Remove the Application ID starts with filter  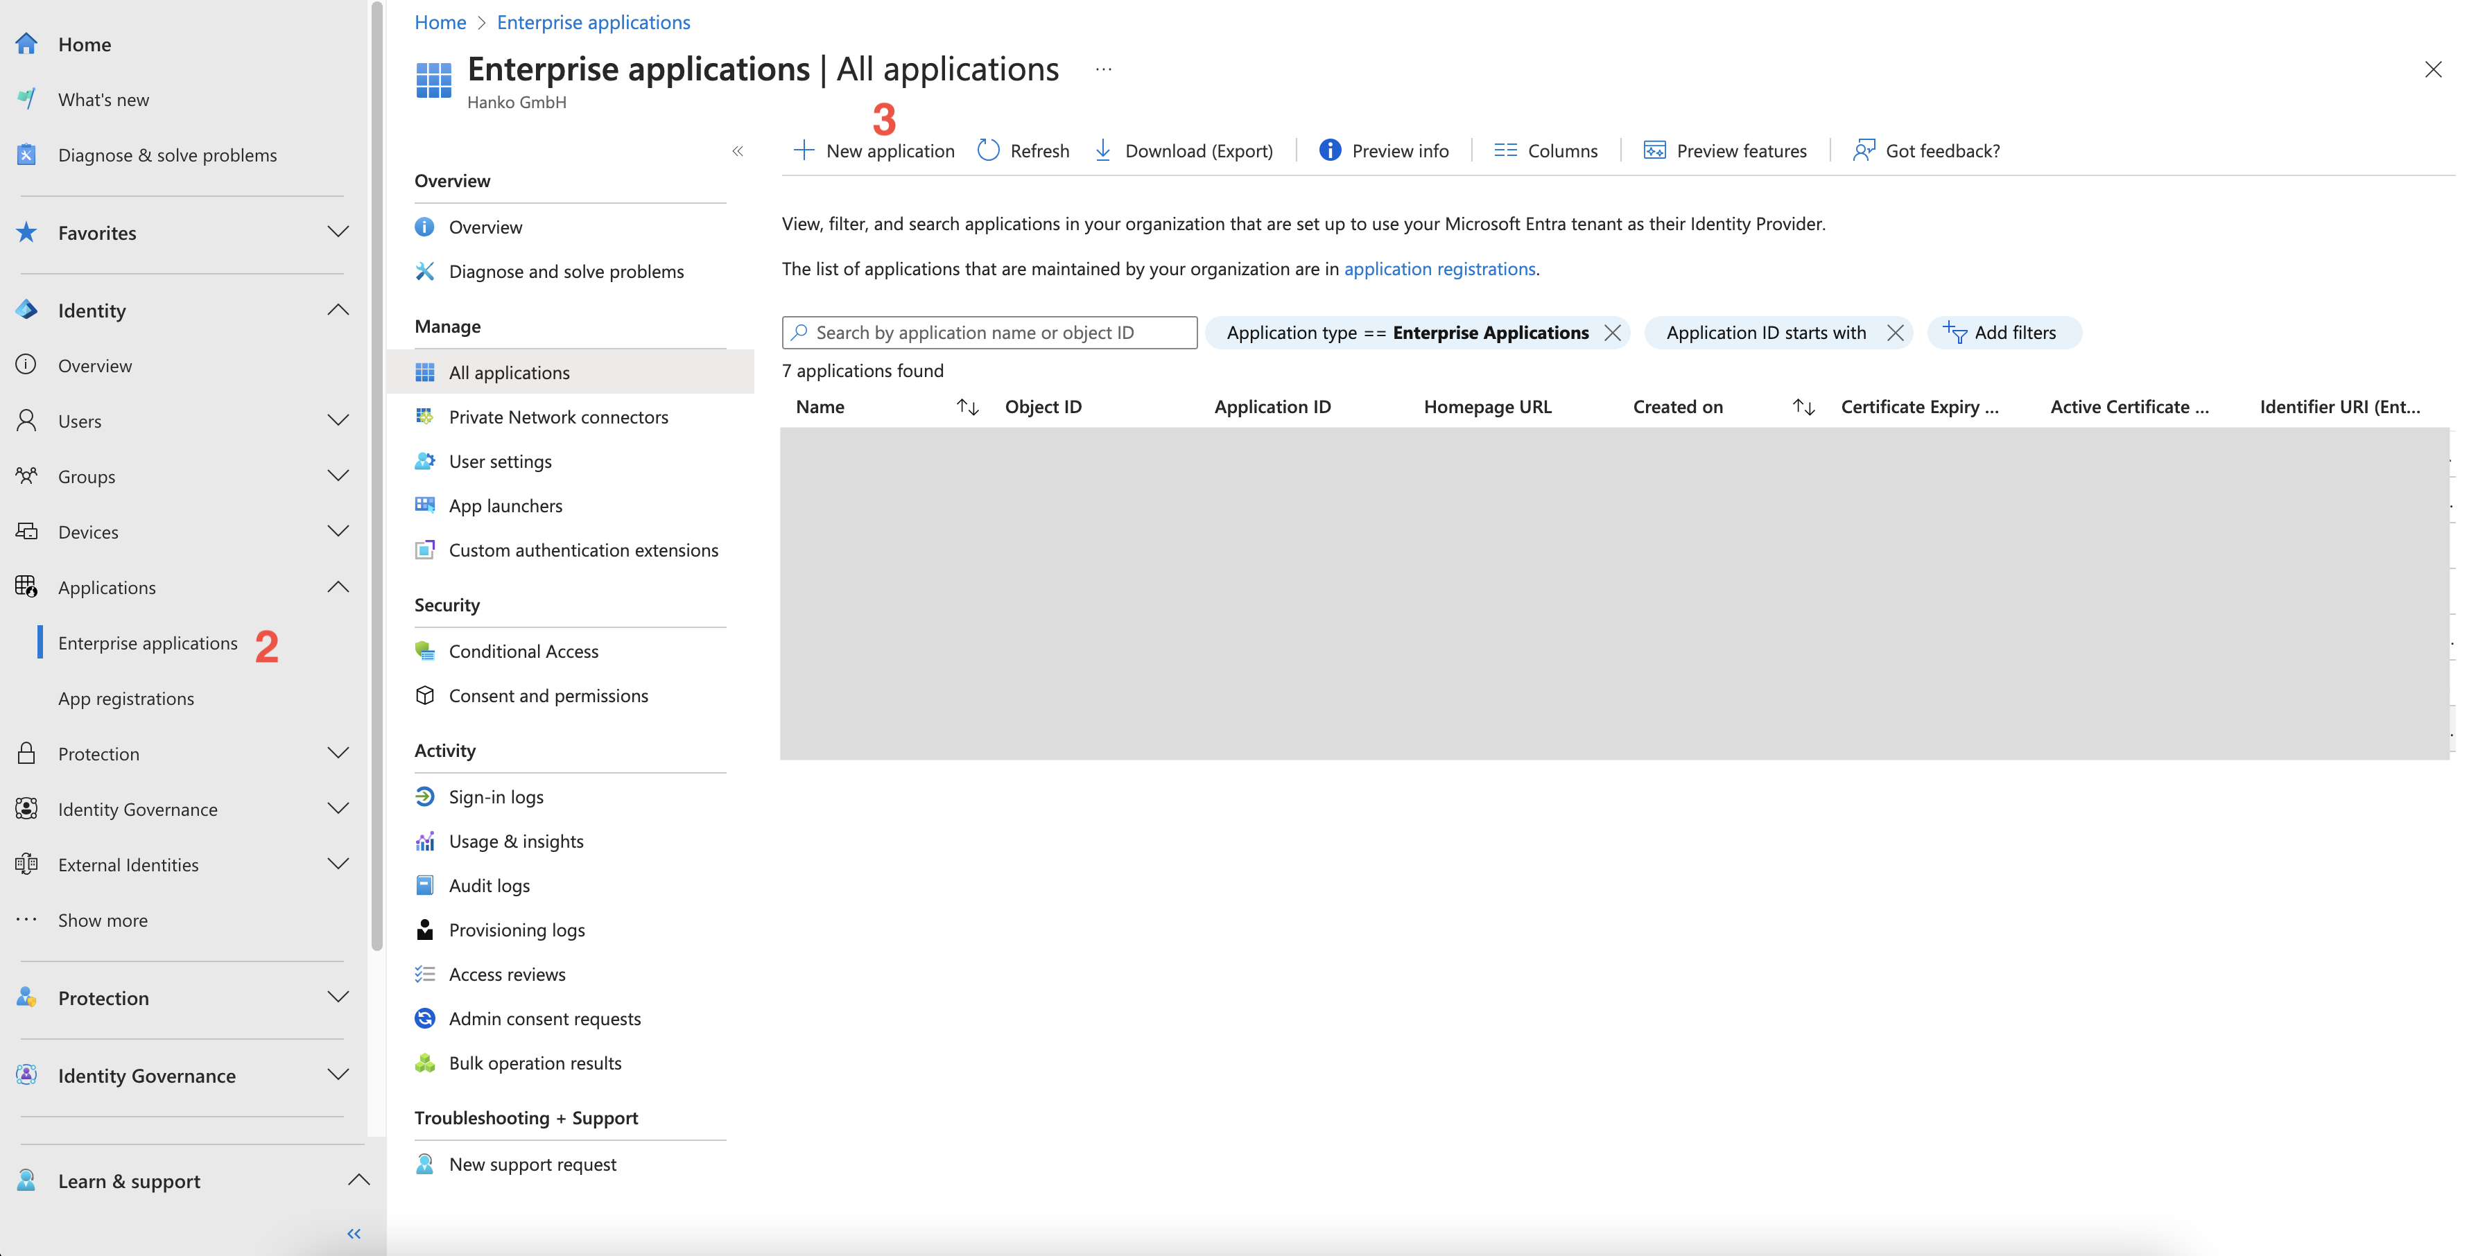[1895, 333]
